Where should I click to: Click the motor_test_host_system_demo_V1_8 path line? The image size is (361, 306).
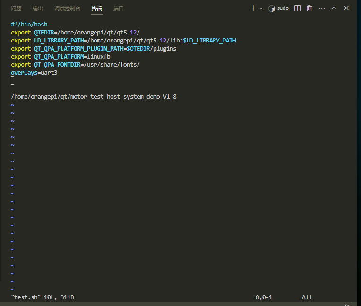[x=94, y=97]
